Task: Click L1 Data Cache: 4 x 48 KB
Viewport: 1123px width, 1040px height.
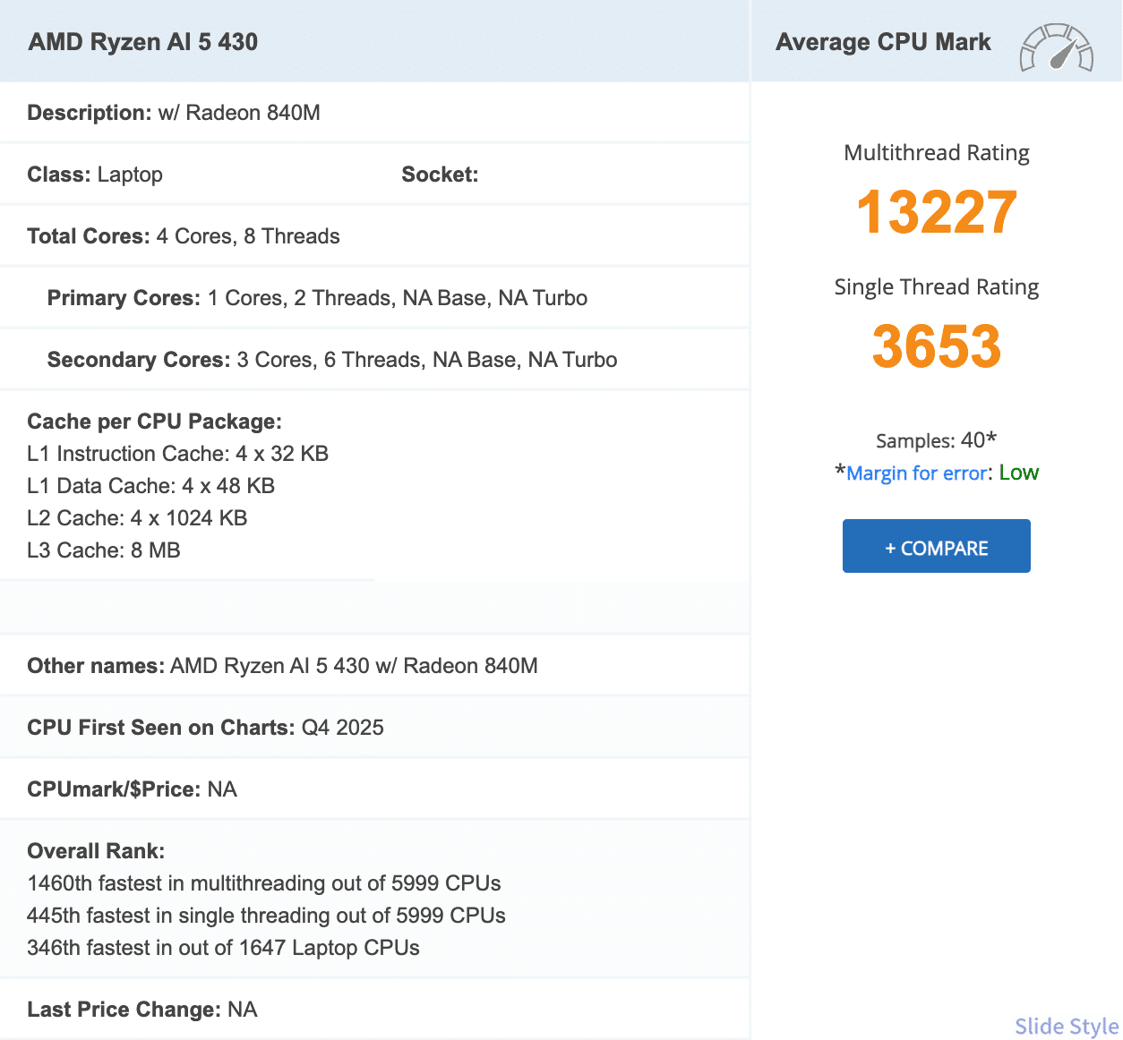Action: [x=151, y=486]
